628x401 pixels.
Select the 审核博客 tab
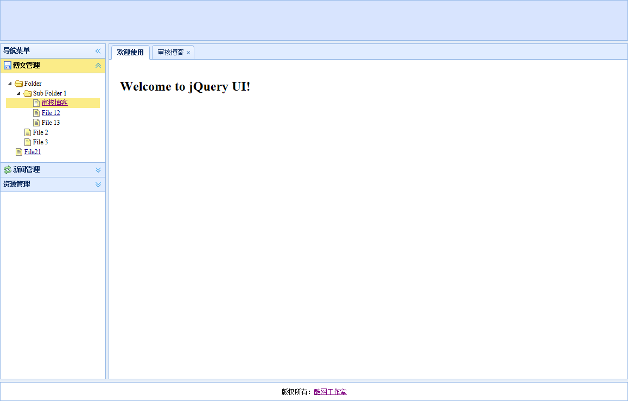click(x=169, y=52)
